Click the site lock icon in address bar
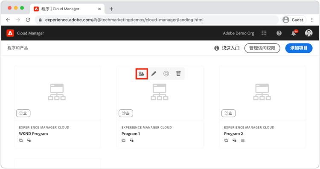Viewport: 320px width, 169px height. [40, 20]
